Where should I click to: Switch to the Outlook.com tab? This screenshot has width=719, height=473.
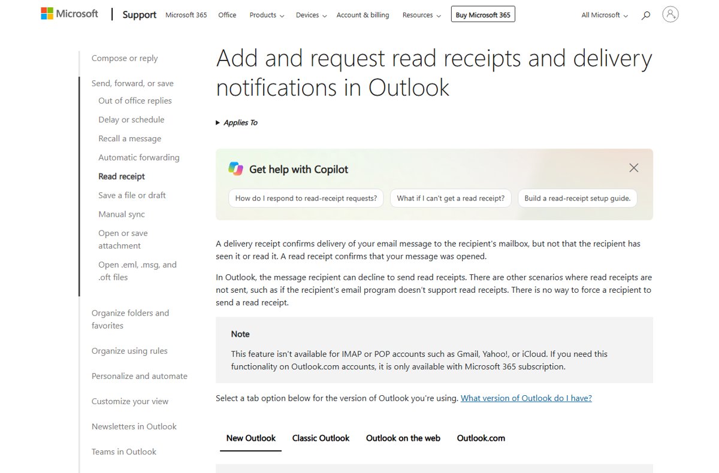click(481, 438)
